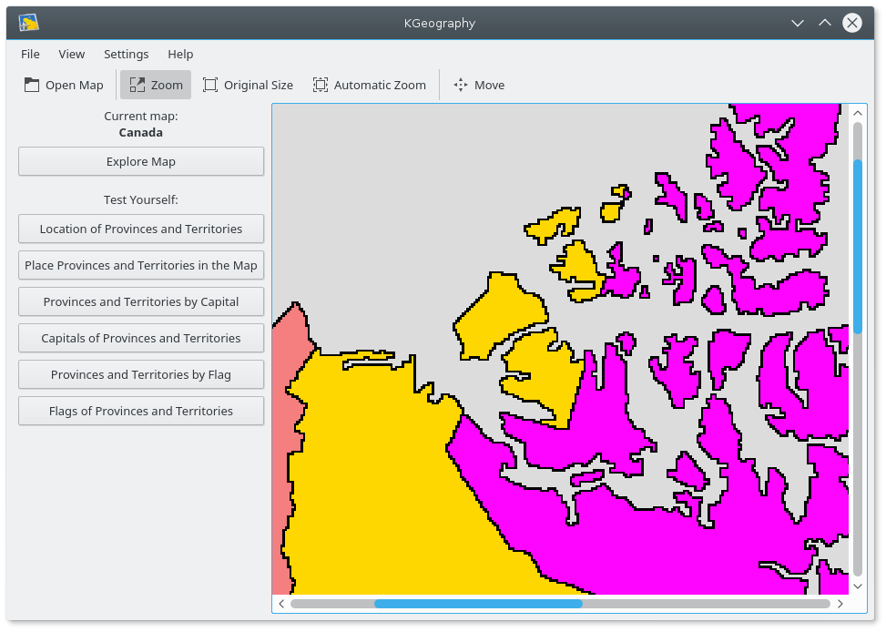The width and height of the screenshot is (886, 632).
Task: Click the scroll up arrow of map
Action: 858,113
